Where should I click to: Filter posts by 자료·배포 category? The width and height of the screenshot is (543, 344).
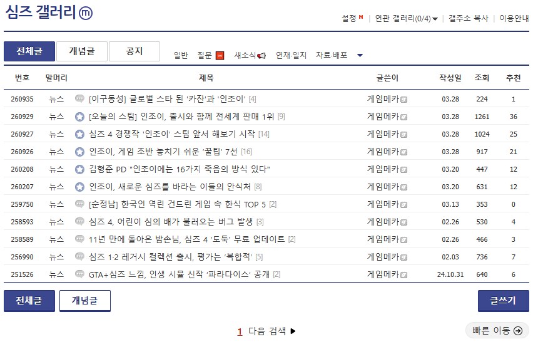click(x=332, y=56)
